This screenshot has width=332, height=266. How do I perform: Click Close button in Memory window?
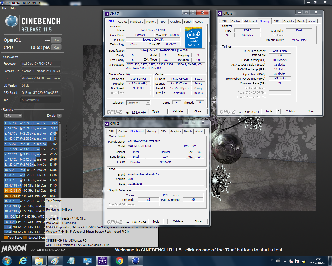tap(311, 111)
